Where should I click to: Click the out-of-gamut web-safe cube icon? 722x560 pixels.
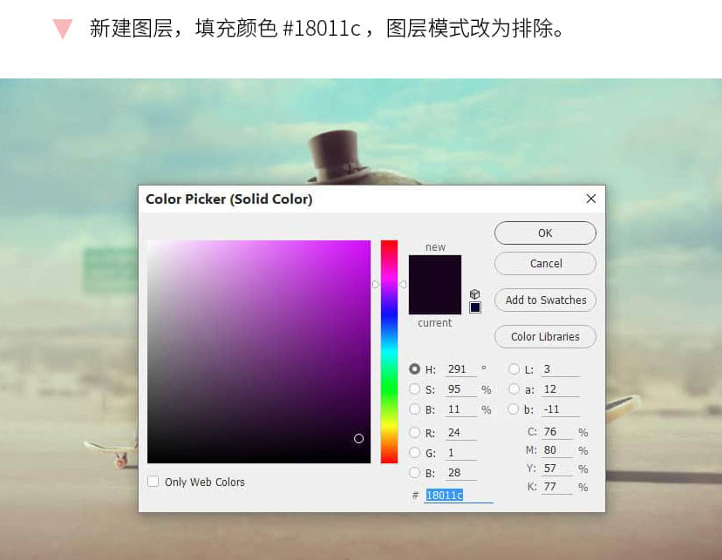click(x=474, y=293)
